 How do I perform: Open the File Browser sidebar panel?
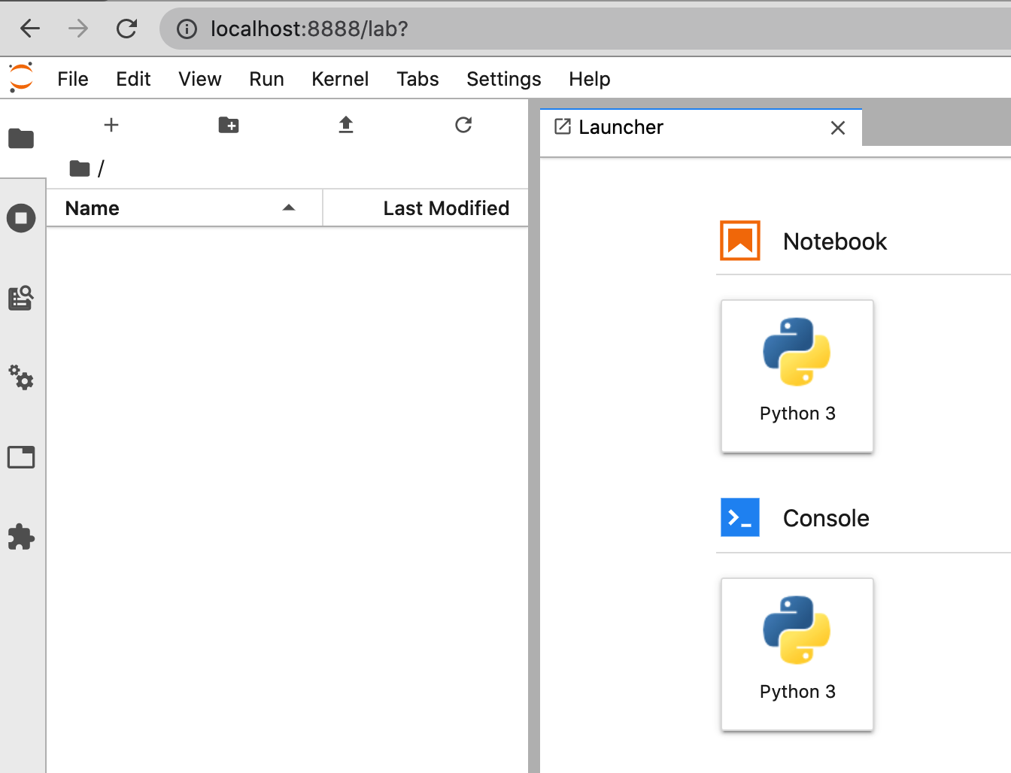point(21,138)
